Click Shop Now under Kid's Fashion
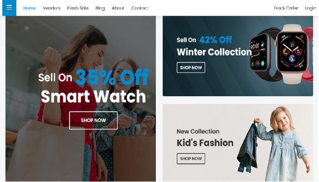The height and width of the screenshot is (182, 319). point(191,158)
